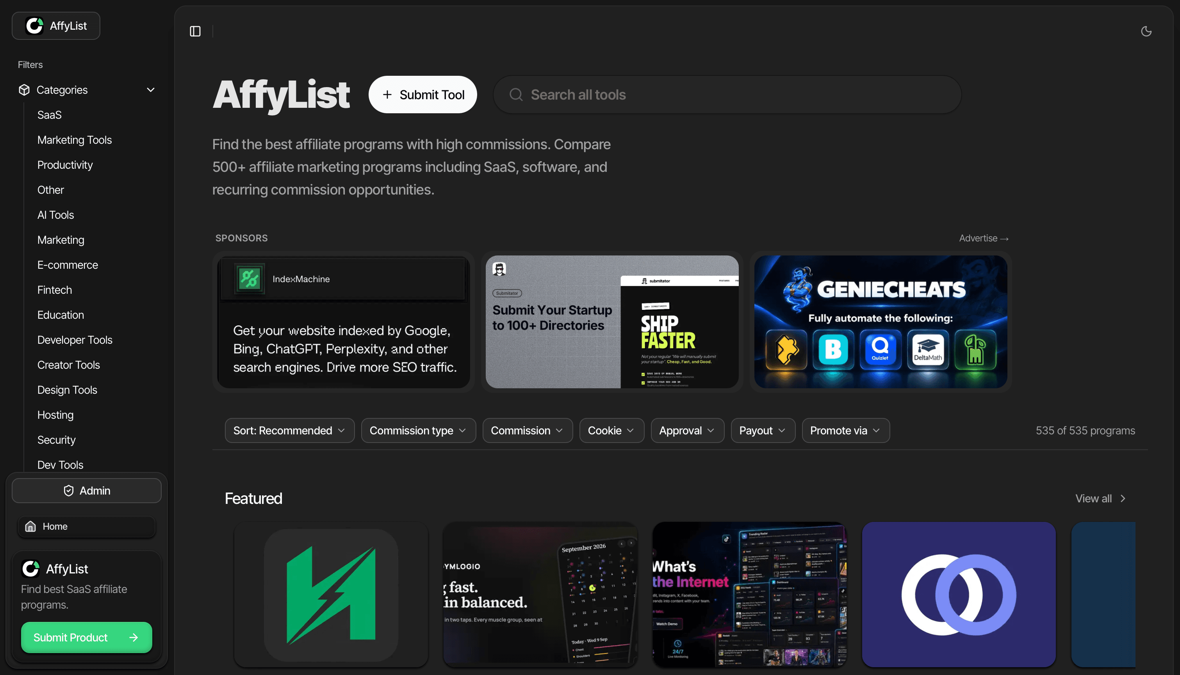
Task: Open the Commission filter dropdown
Action: coord(527,430)
